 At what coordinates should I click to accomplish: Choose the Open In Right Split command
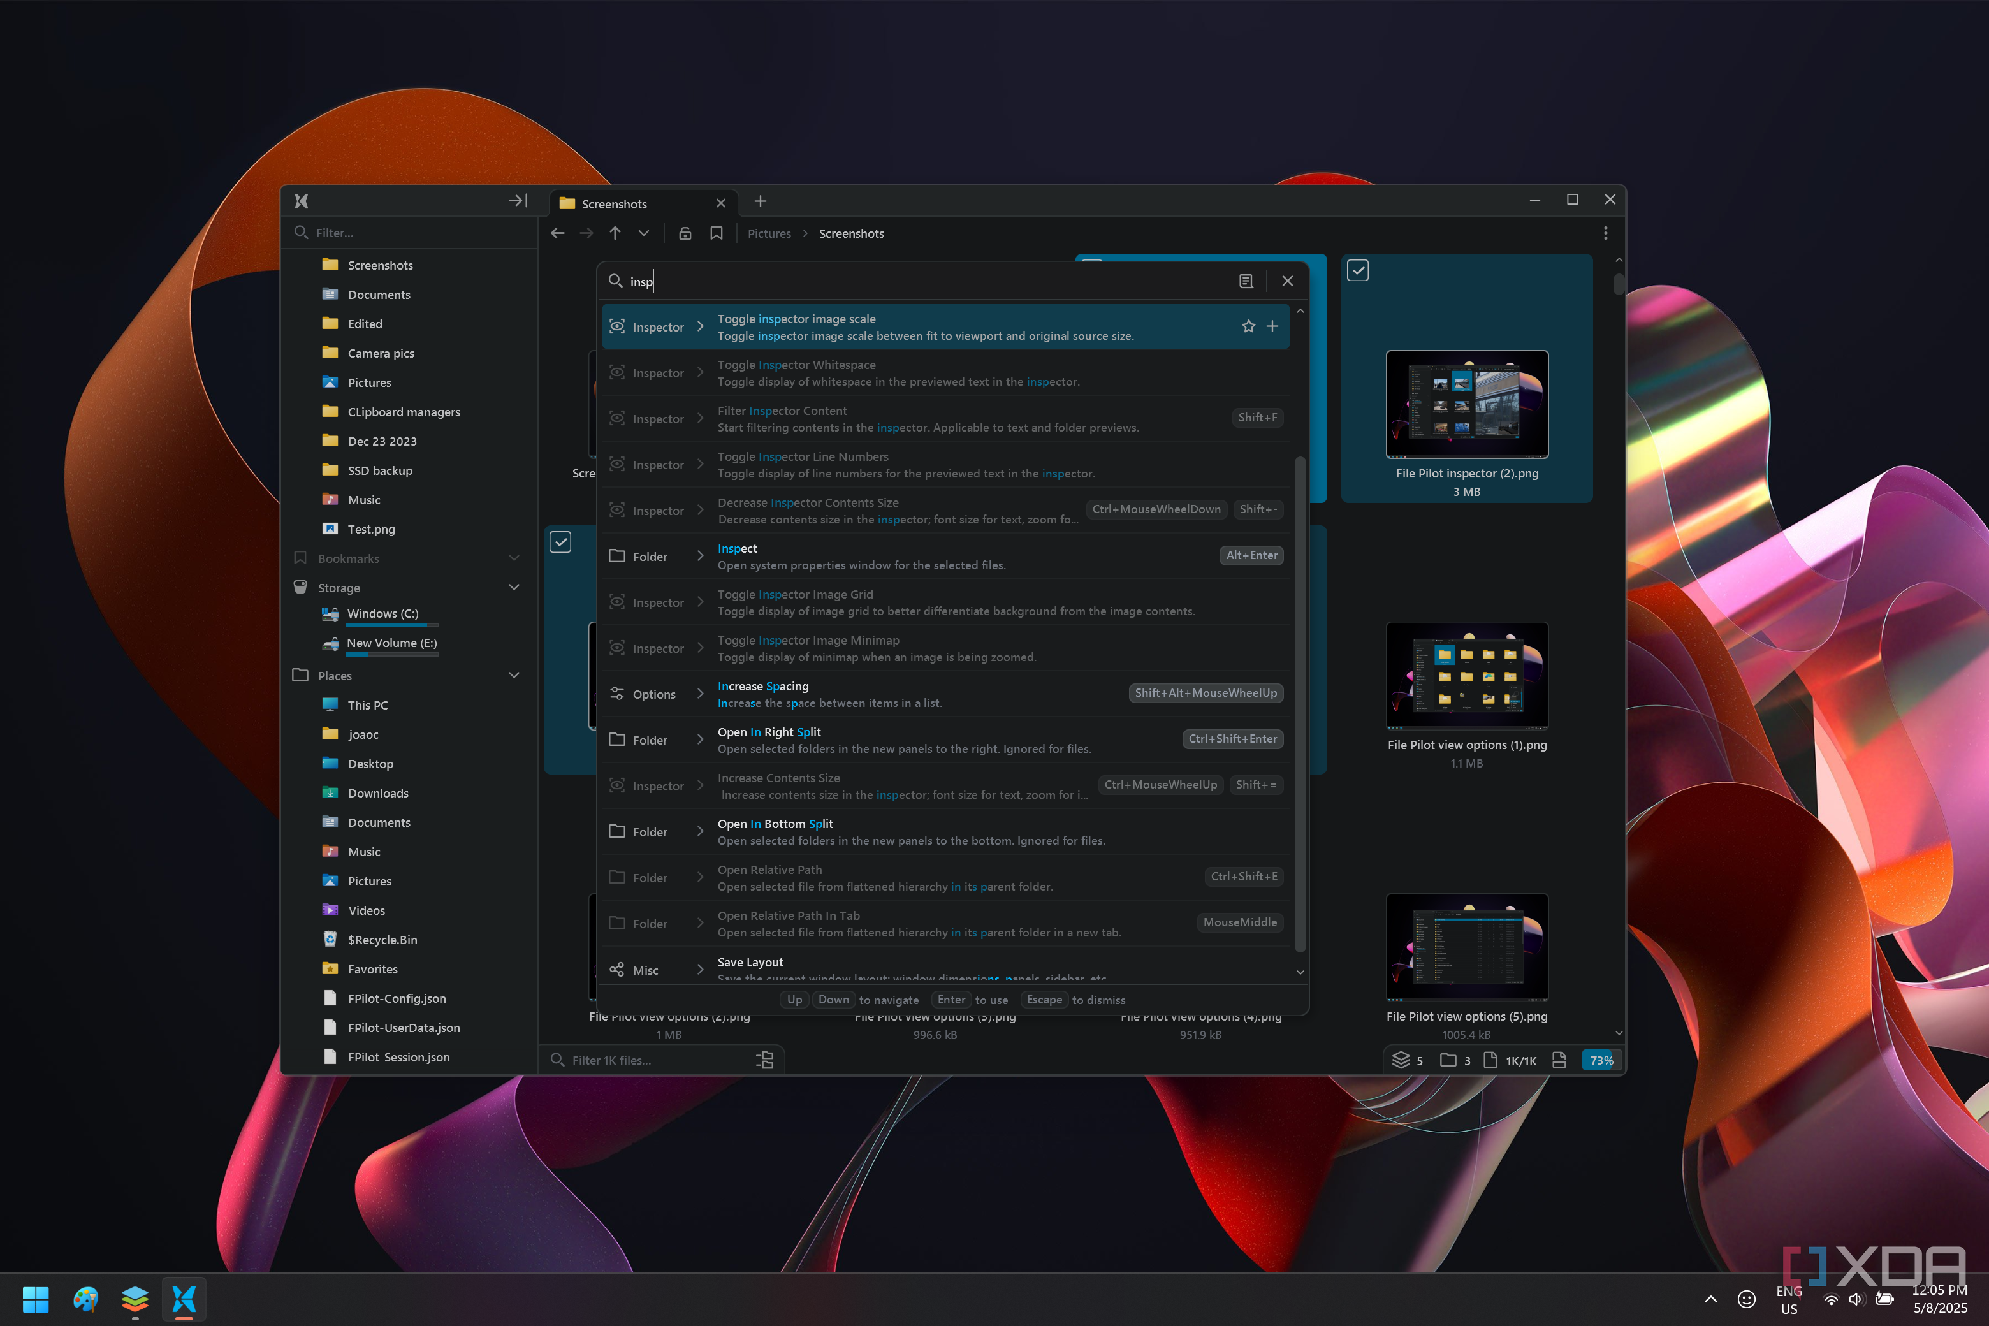pos(945,740)
